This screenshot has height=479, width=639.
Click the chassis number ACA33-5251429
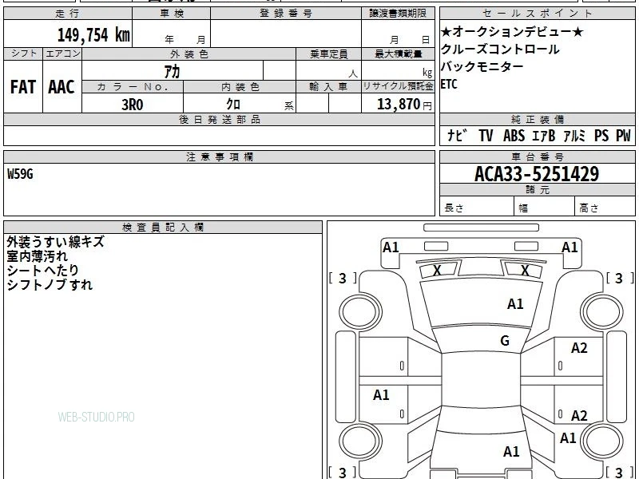point(537,174)
